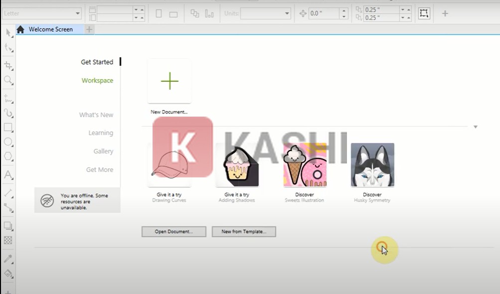Screen dimensions: 500x294
Task: Select the Polygon tool
Action: [x=8, y=156]
